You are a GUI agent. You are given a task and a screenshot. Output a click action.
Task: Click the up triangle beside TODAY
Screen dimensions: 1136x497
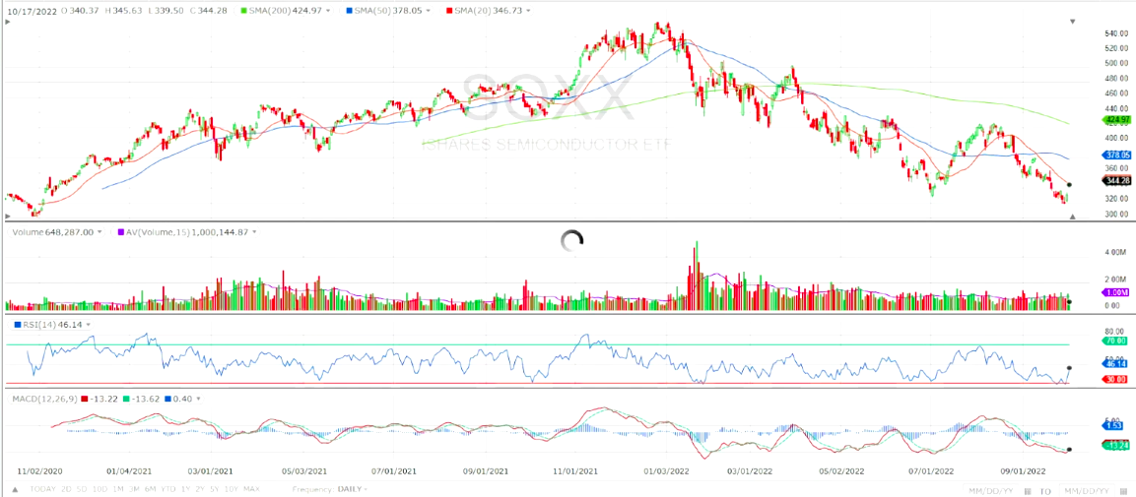pyautogui.click(x=17, y=490)
